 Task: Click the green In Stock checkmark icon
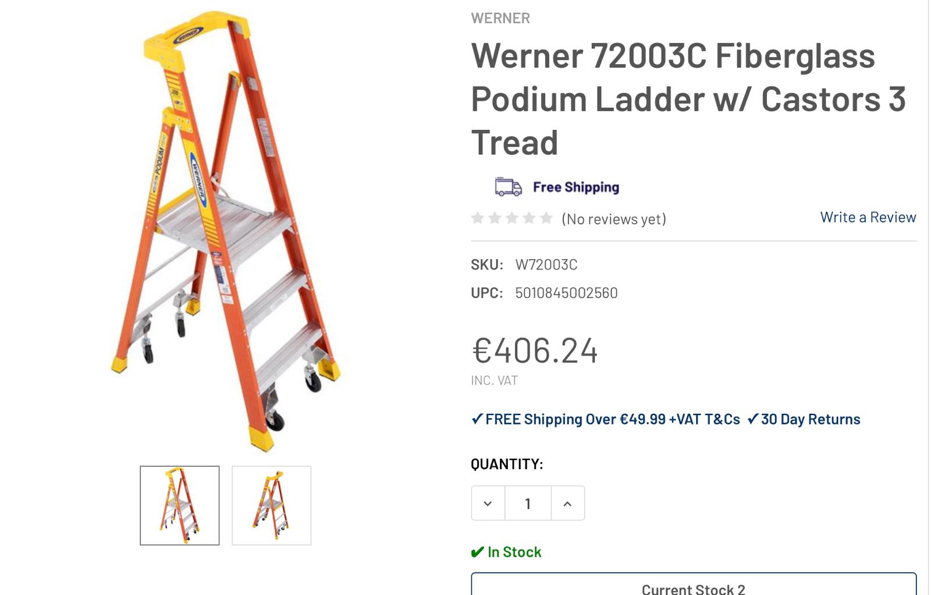tap(477, 552)
